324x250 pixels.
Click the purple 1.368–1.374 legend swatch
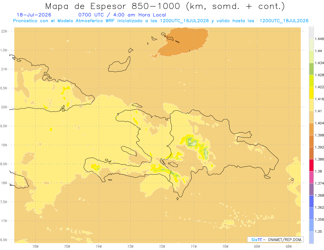point(311,189)
